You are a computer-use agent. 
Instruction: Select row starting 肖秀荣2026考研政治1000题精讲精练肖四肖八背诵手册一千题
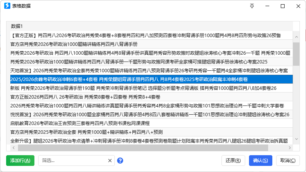[151, 62]
